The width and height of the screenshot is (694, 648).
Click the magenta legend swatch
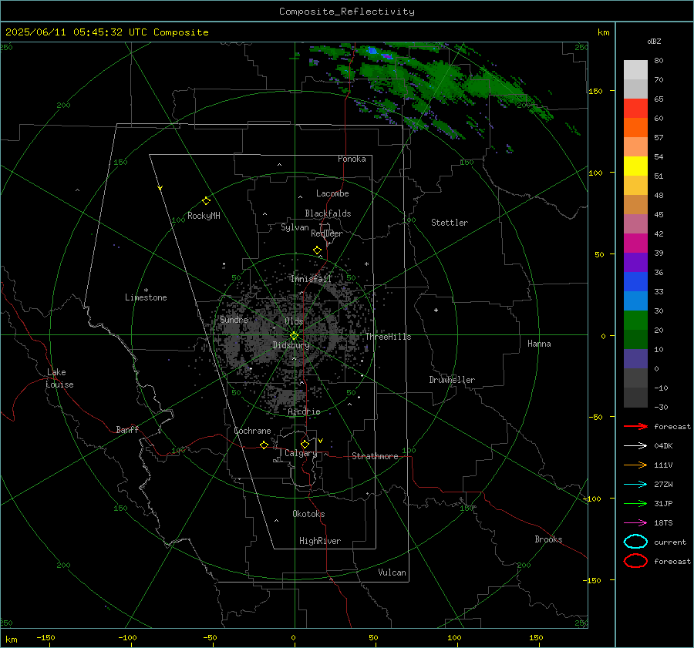[635, 243]
